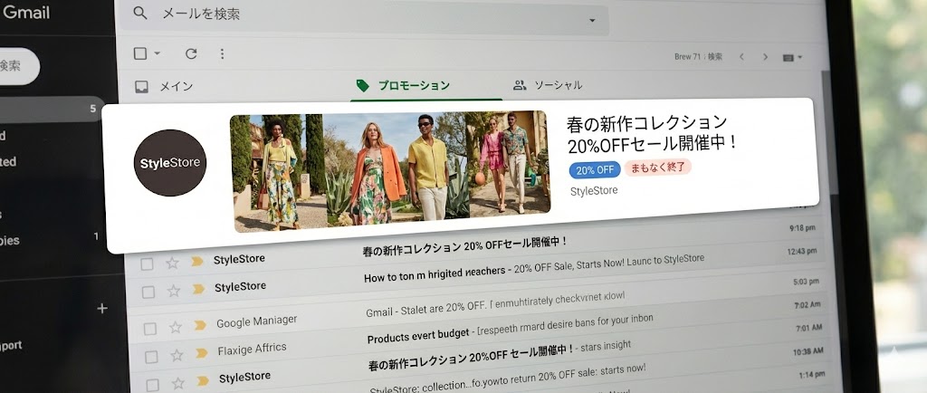Click the importance marker on the Flaxige Affrics row
This screenshot has height=393, width=927.
coord(202,353)
